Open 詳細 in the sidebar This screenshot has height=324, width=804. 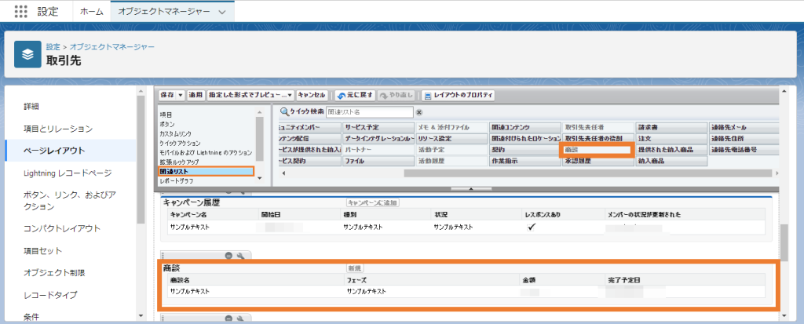coord(31,107)
